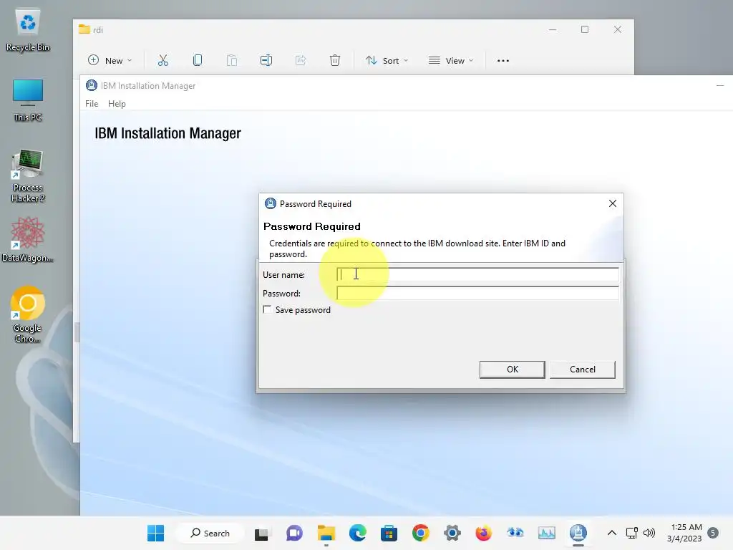Click the Cut icon in File Explorer
This screenshot has width=733, height=550.
pyautogui.click(x=163, y=60)
